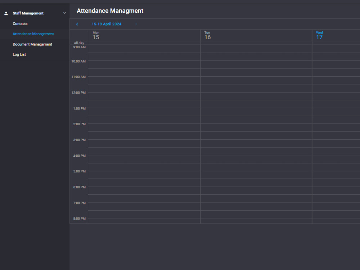The width and height of the screenshot is (360, 270).
Task: Click the All day cell under Tue 16
Action: pyautogui.click(x=256, y=43)
